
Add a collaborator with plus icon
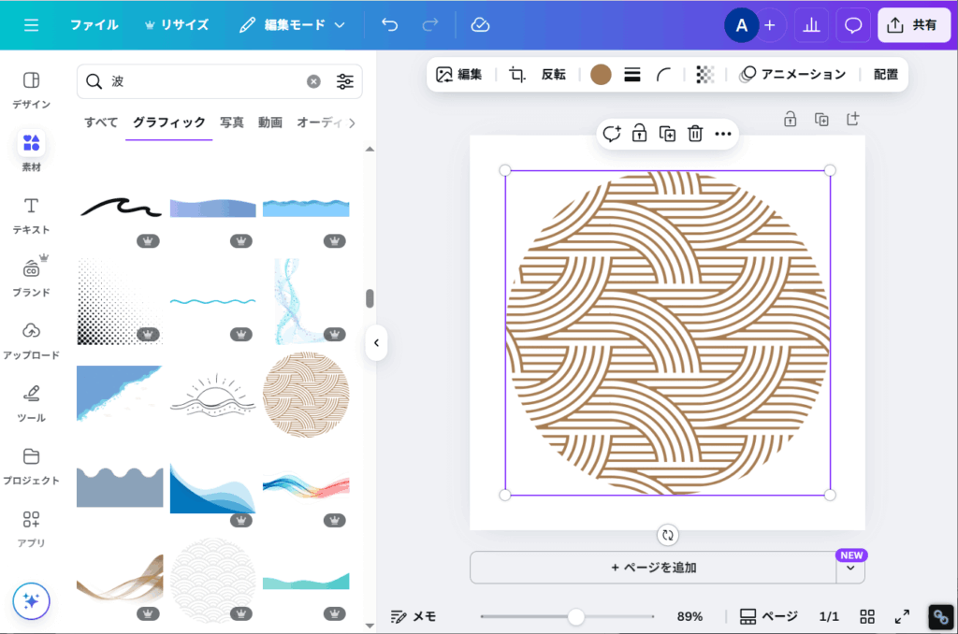[770, 25]
